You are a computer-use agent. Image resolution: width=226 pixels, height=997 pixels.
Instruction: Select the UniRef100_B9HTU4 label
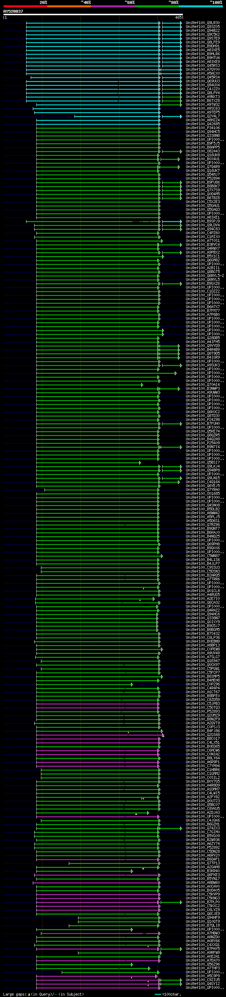203,58
